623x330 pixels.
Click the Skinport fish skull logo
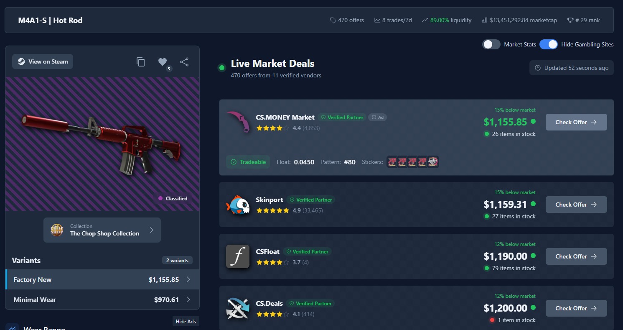pos(238,205)
